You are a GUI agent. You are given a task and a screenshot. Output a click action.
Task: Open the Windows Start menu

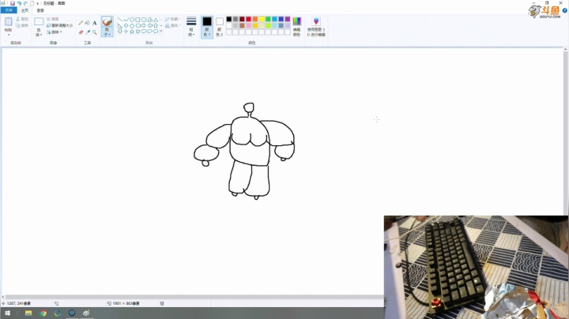tap(7, 313)
